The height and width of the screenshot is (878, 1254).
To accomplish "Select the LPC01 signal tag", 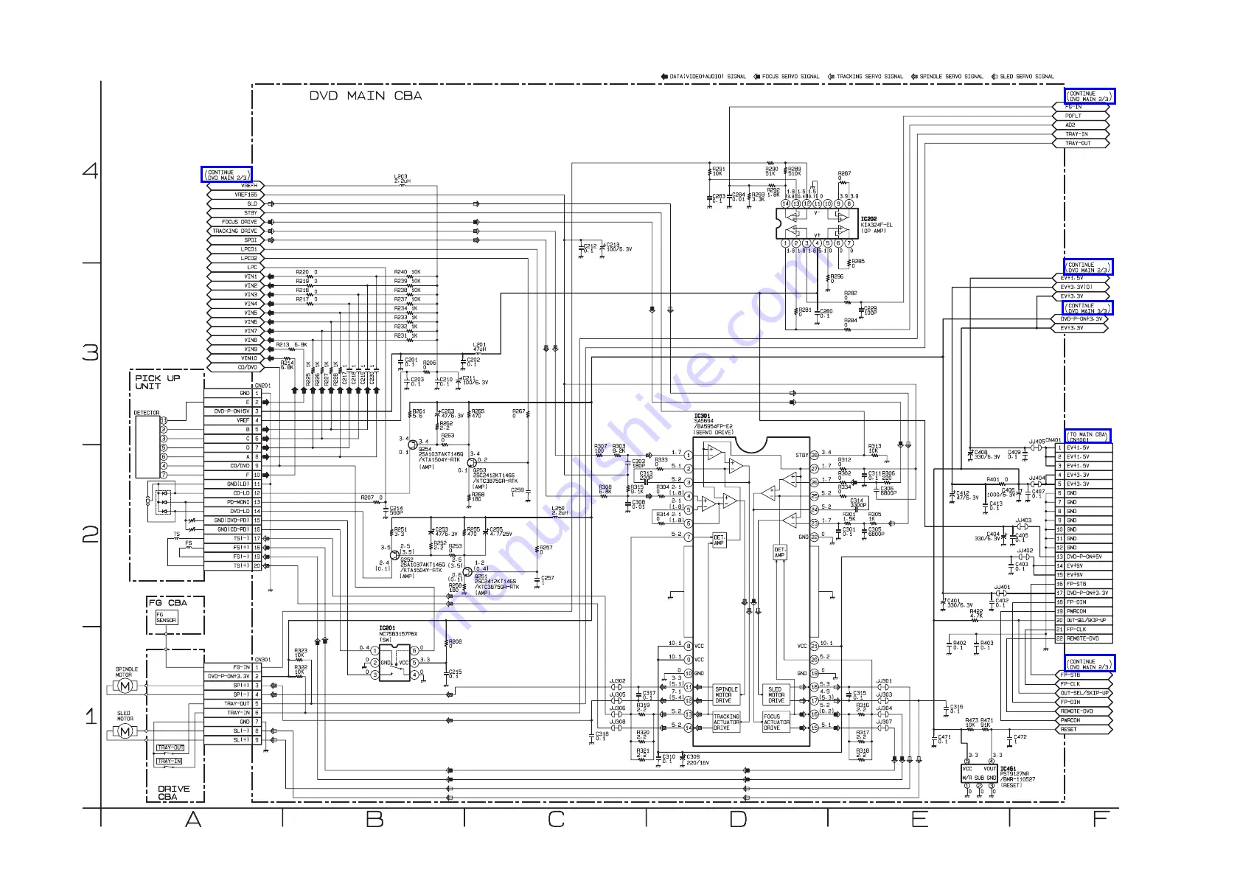I will point(234,249).
